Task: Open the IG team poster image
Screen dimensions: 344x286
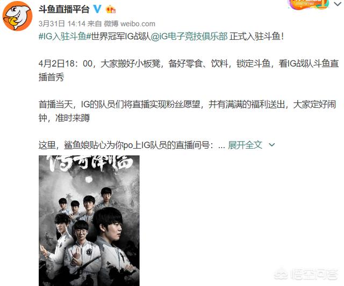Action: [89, 220]
